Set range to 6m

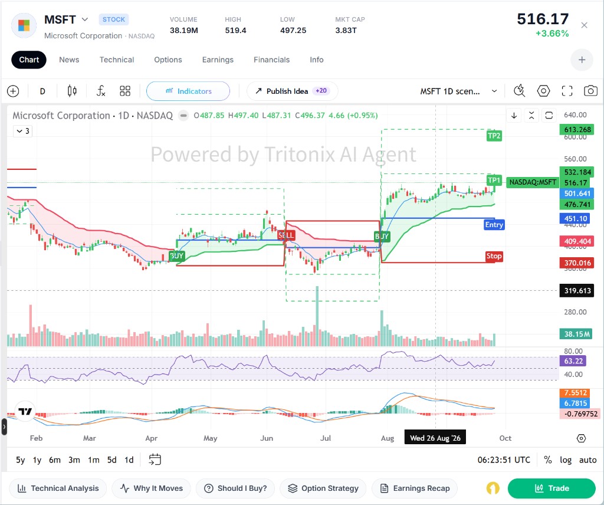coord(55,460)
